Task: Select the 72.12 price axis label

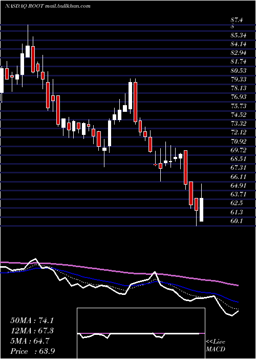Action: pos(239,132)
